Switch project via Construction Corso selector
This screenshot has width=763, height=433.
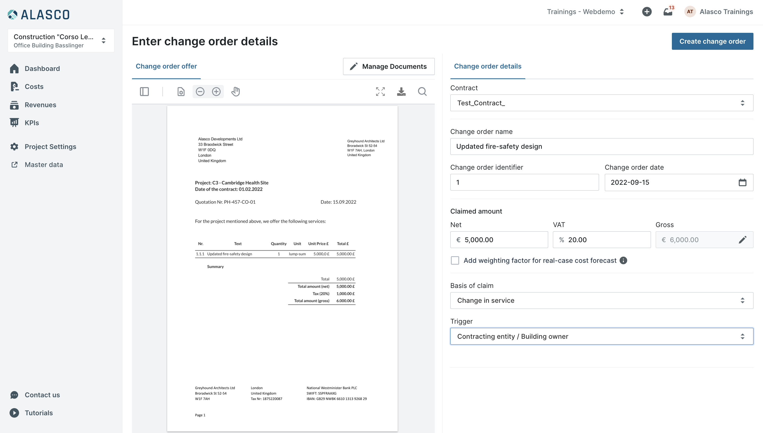pos(61,41)
